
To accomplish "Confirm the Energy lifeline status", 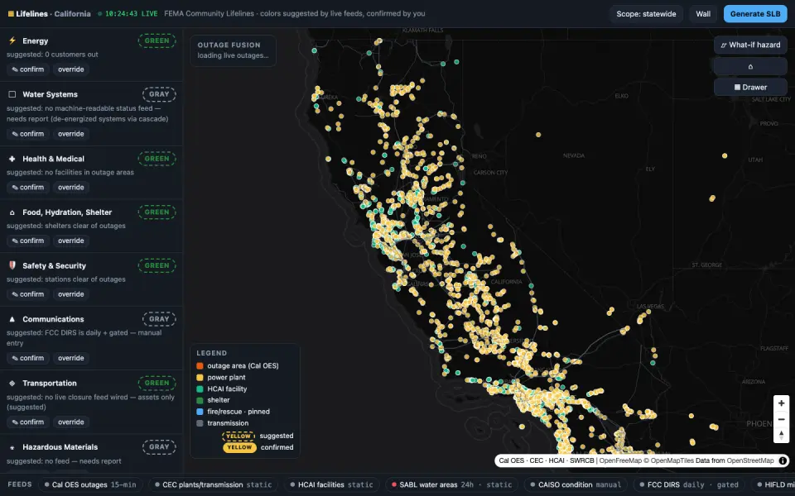I will pyautogui.click(x=28, y=69).
